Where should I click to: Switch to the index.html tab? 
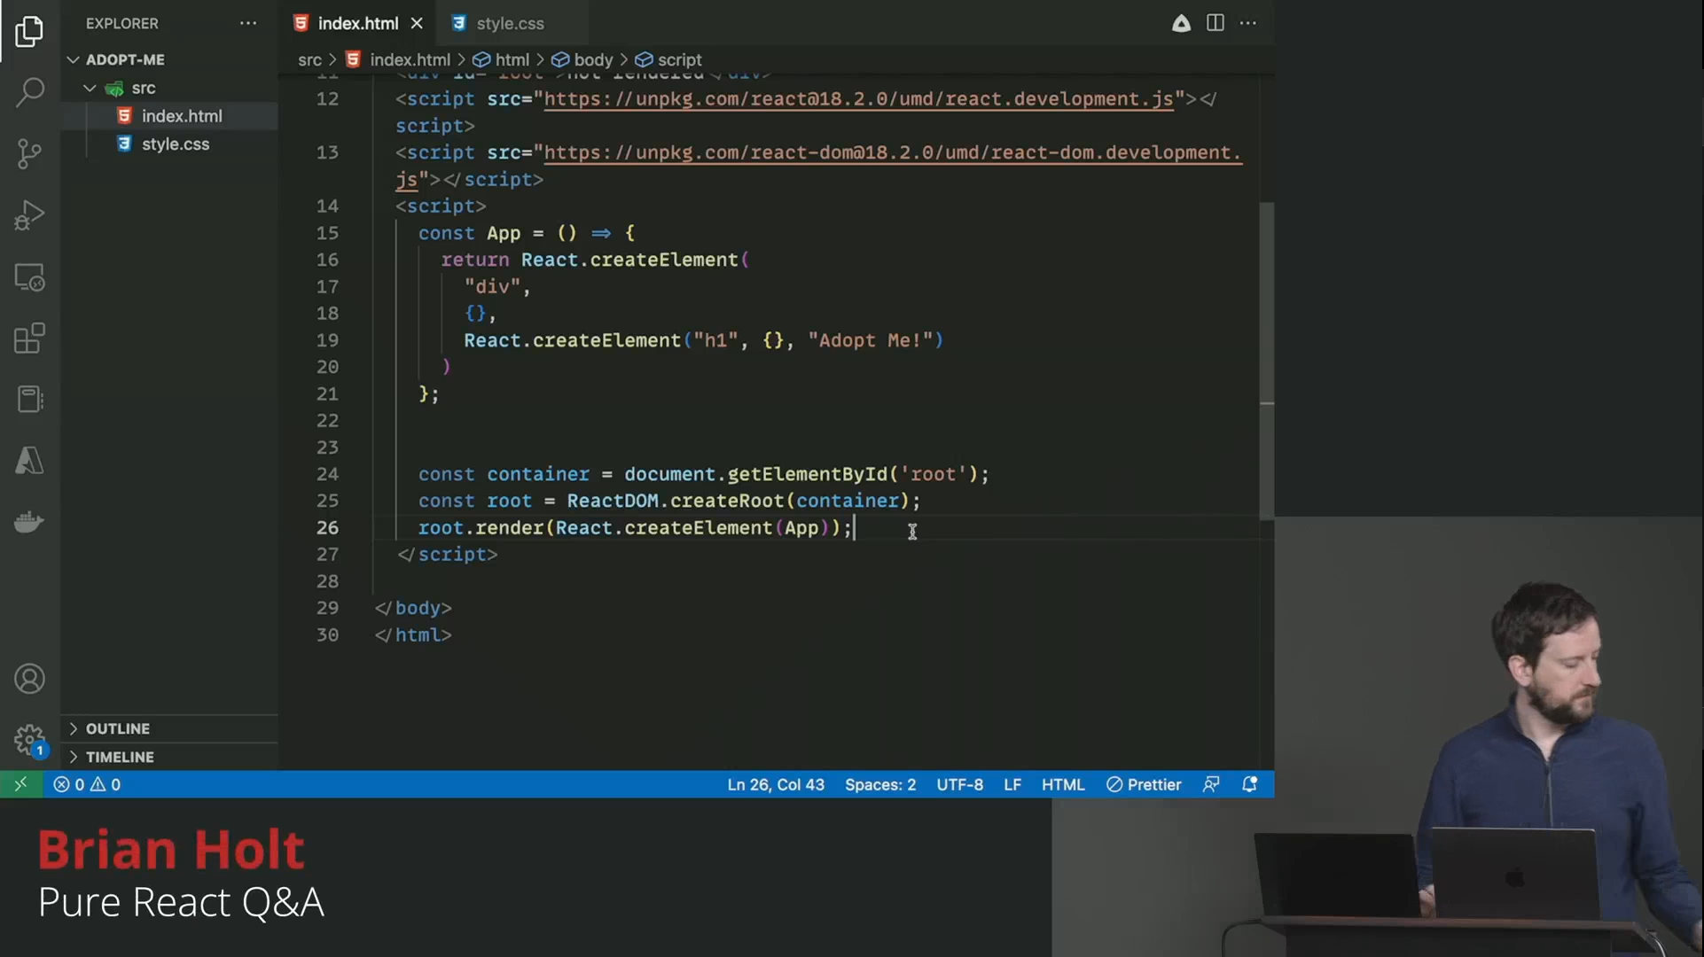click(358, 24)
